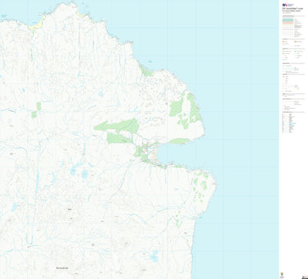Click the crest emblem at the legend's bottom
Image resolution: width=308 pixels, height=279 pixels.
coord(282,274)
